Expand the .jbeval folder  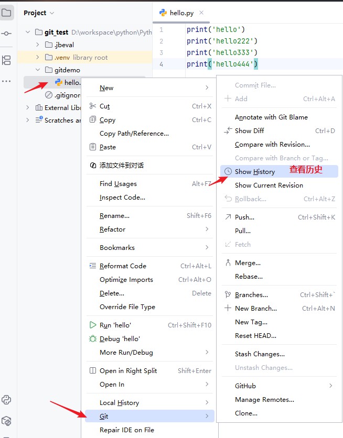(38, 45)
